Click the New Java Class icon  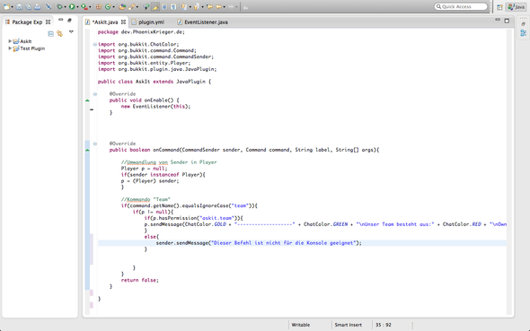108,7
